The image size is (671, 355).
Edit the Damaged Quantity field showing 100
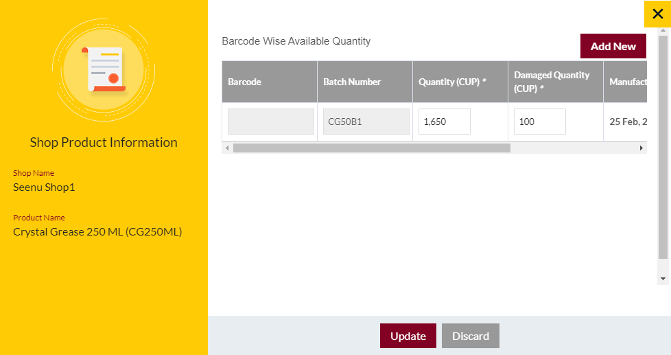540,122
